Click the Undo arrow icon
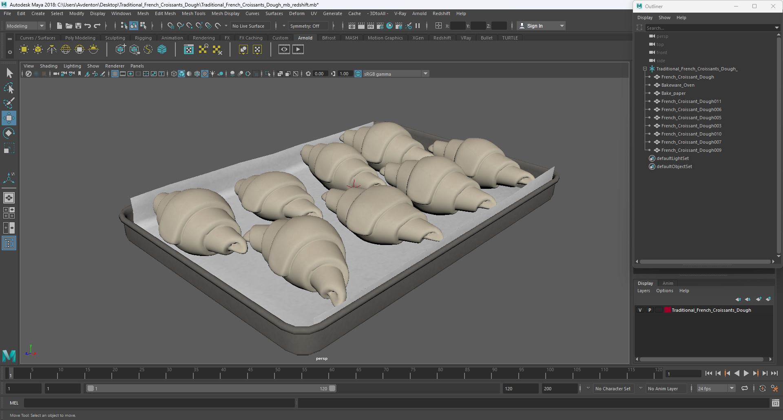The image size is (783, 420). tap(88, 26)
